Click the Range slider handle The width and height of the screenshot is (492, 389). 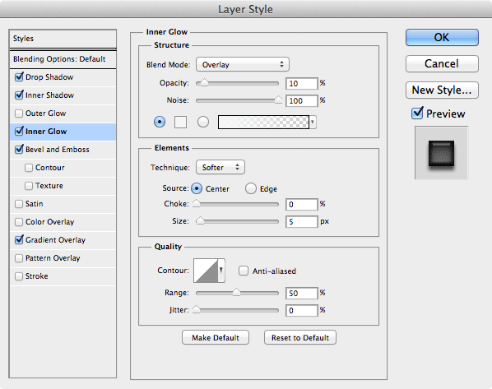tap(237, 293)
